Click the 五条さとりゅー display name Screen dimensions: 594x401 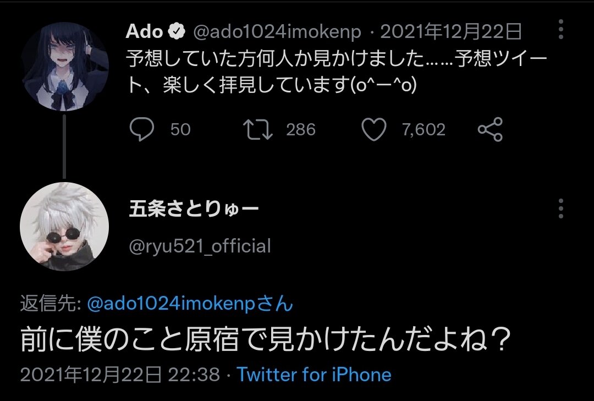coord(193,210)
